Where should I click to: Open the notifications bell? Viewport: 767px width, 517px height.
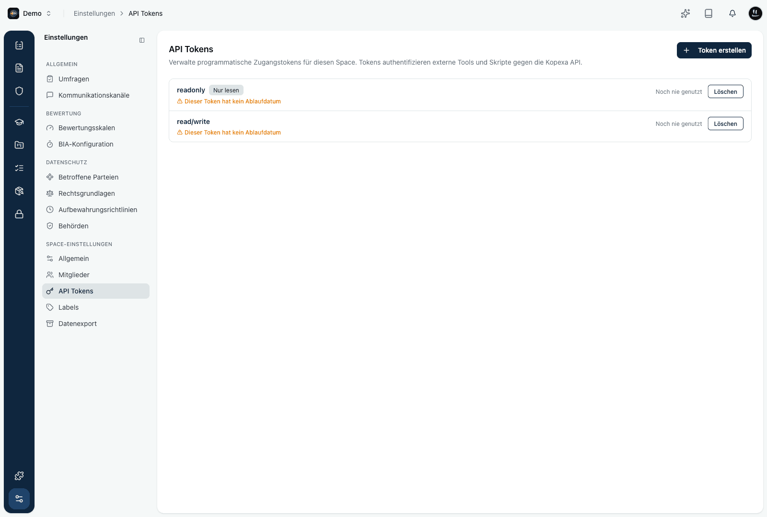pos(732,13)
